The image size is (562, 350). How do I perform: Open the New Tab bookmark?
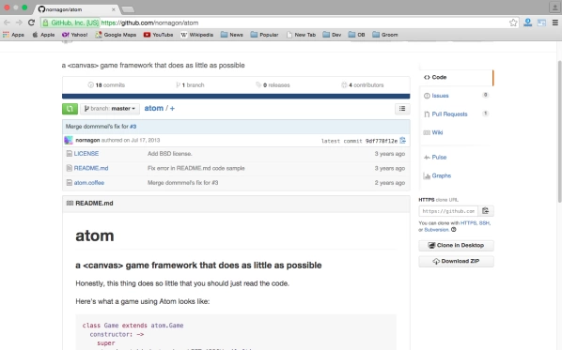point(301,35)
